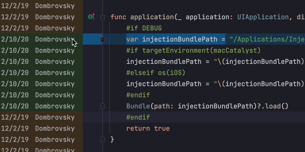The image size is (305, 152).
Task: Click the #endif on the highlighted line
Action: click(138, 117)
